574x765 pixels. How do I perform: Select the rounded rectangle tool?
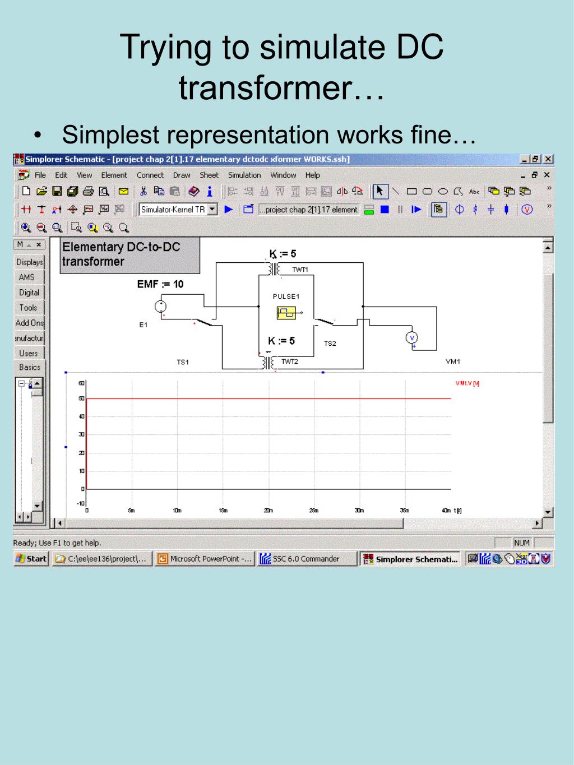pos(427,191)
